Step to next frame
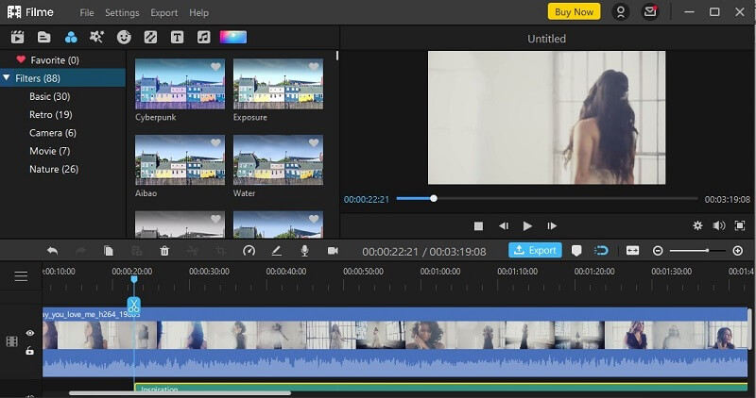The width and height of the screenshot is (756, 398). coord(552,225)
